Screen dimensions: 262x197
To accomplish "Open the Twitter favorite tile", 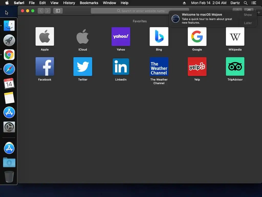I will tap(83, 66).
